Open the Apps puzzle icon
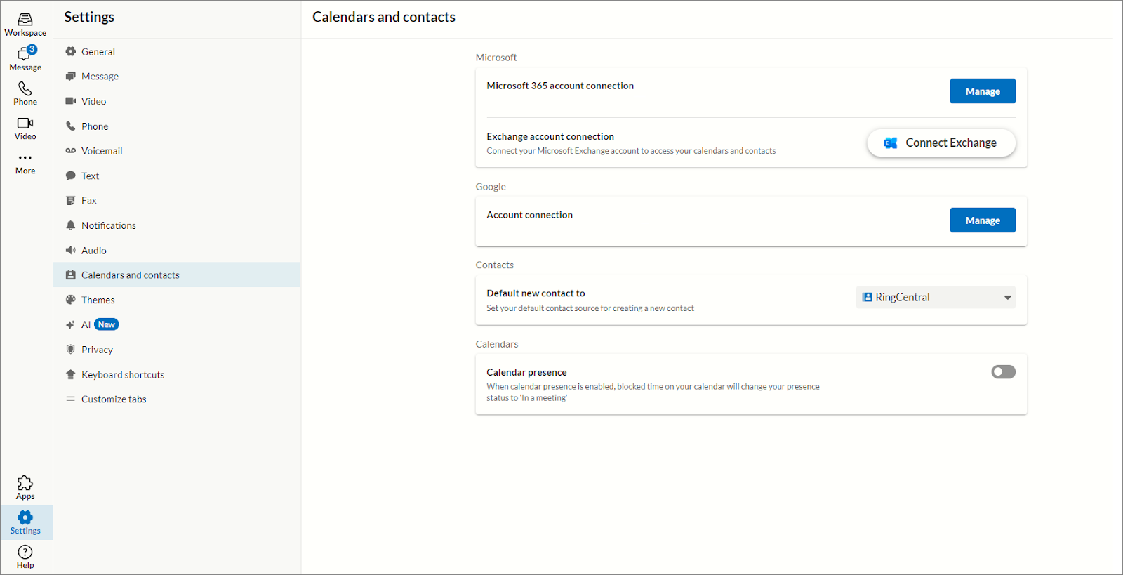The image size is (1123, 575). click(x=25, y=483)
